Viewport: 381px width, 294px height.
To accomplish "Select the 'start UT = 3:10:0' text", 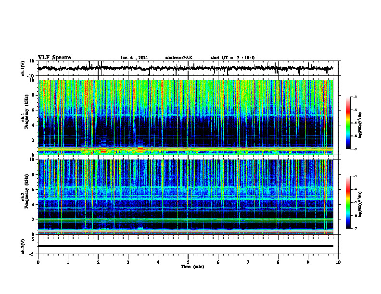I will 232,58.
